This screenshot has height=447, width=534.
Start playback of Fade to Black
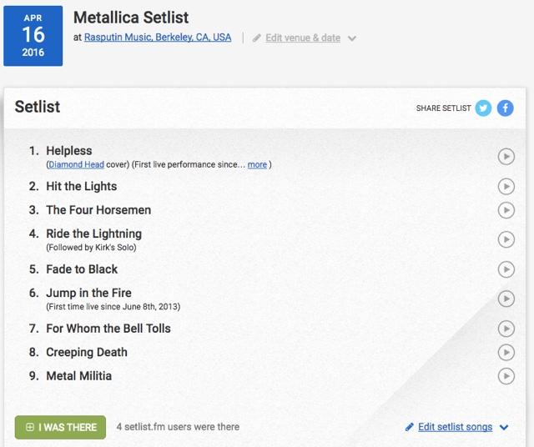[x=506, y=269]
